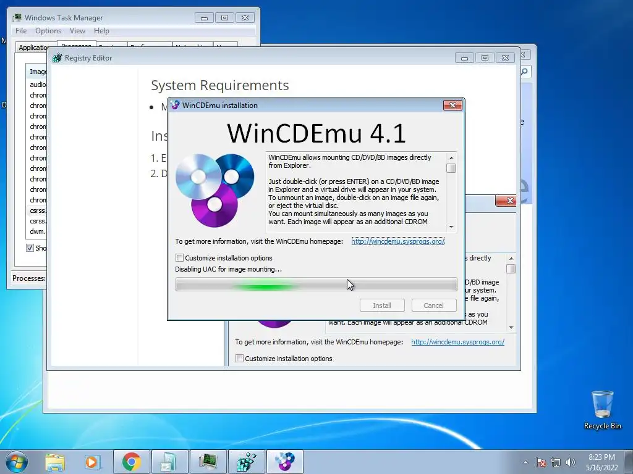Open wincdemu.sysprogs.org link in front dialog
Viewport: 633px width, 474px height.
397,241
